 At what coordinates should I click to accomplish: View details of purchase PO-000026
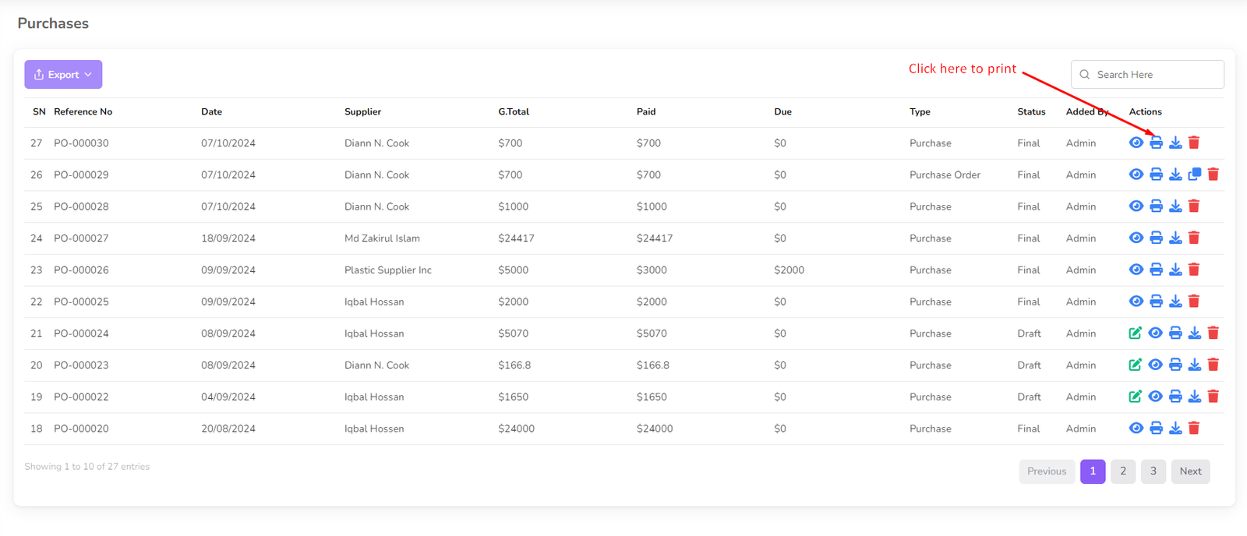pos(1136,270)
